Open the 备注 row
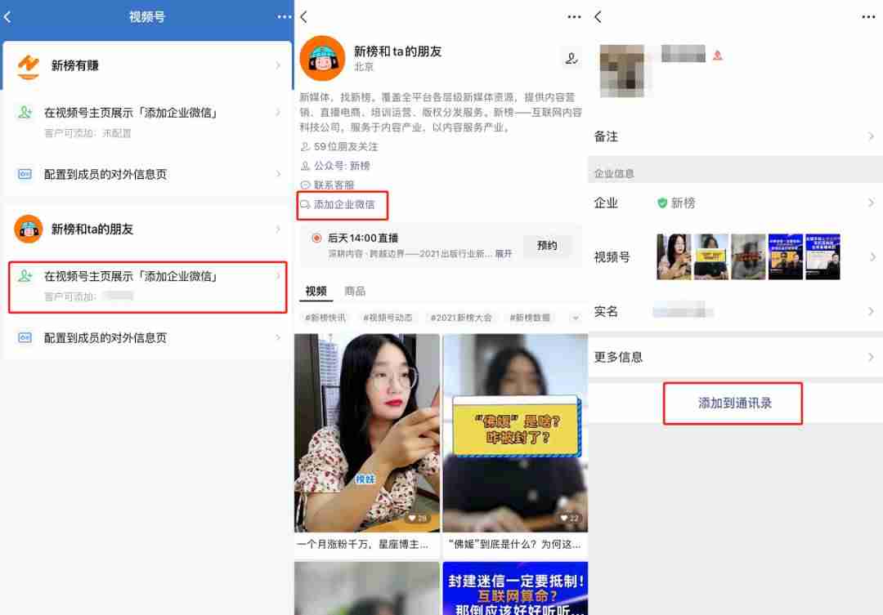Image resolution: width=883 pixels, height=615 pixels. point(736,136)
